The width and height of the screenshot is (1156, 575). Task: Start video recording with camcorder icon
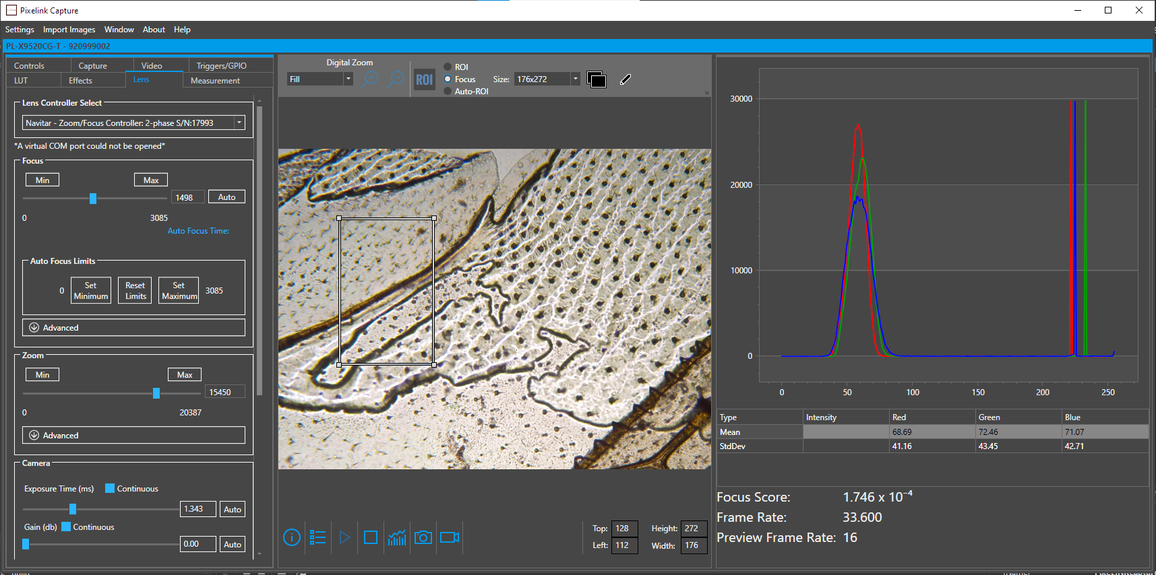[x=450, y=537]
